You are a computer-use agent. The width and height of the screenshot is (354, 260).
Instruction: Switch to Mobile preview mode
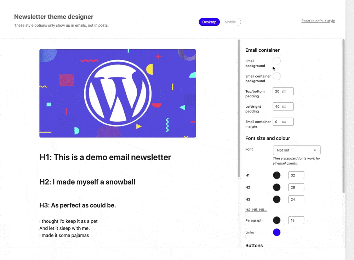tap(230, 22)
